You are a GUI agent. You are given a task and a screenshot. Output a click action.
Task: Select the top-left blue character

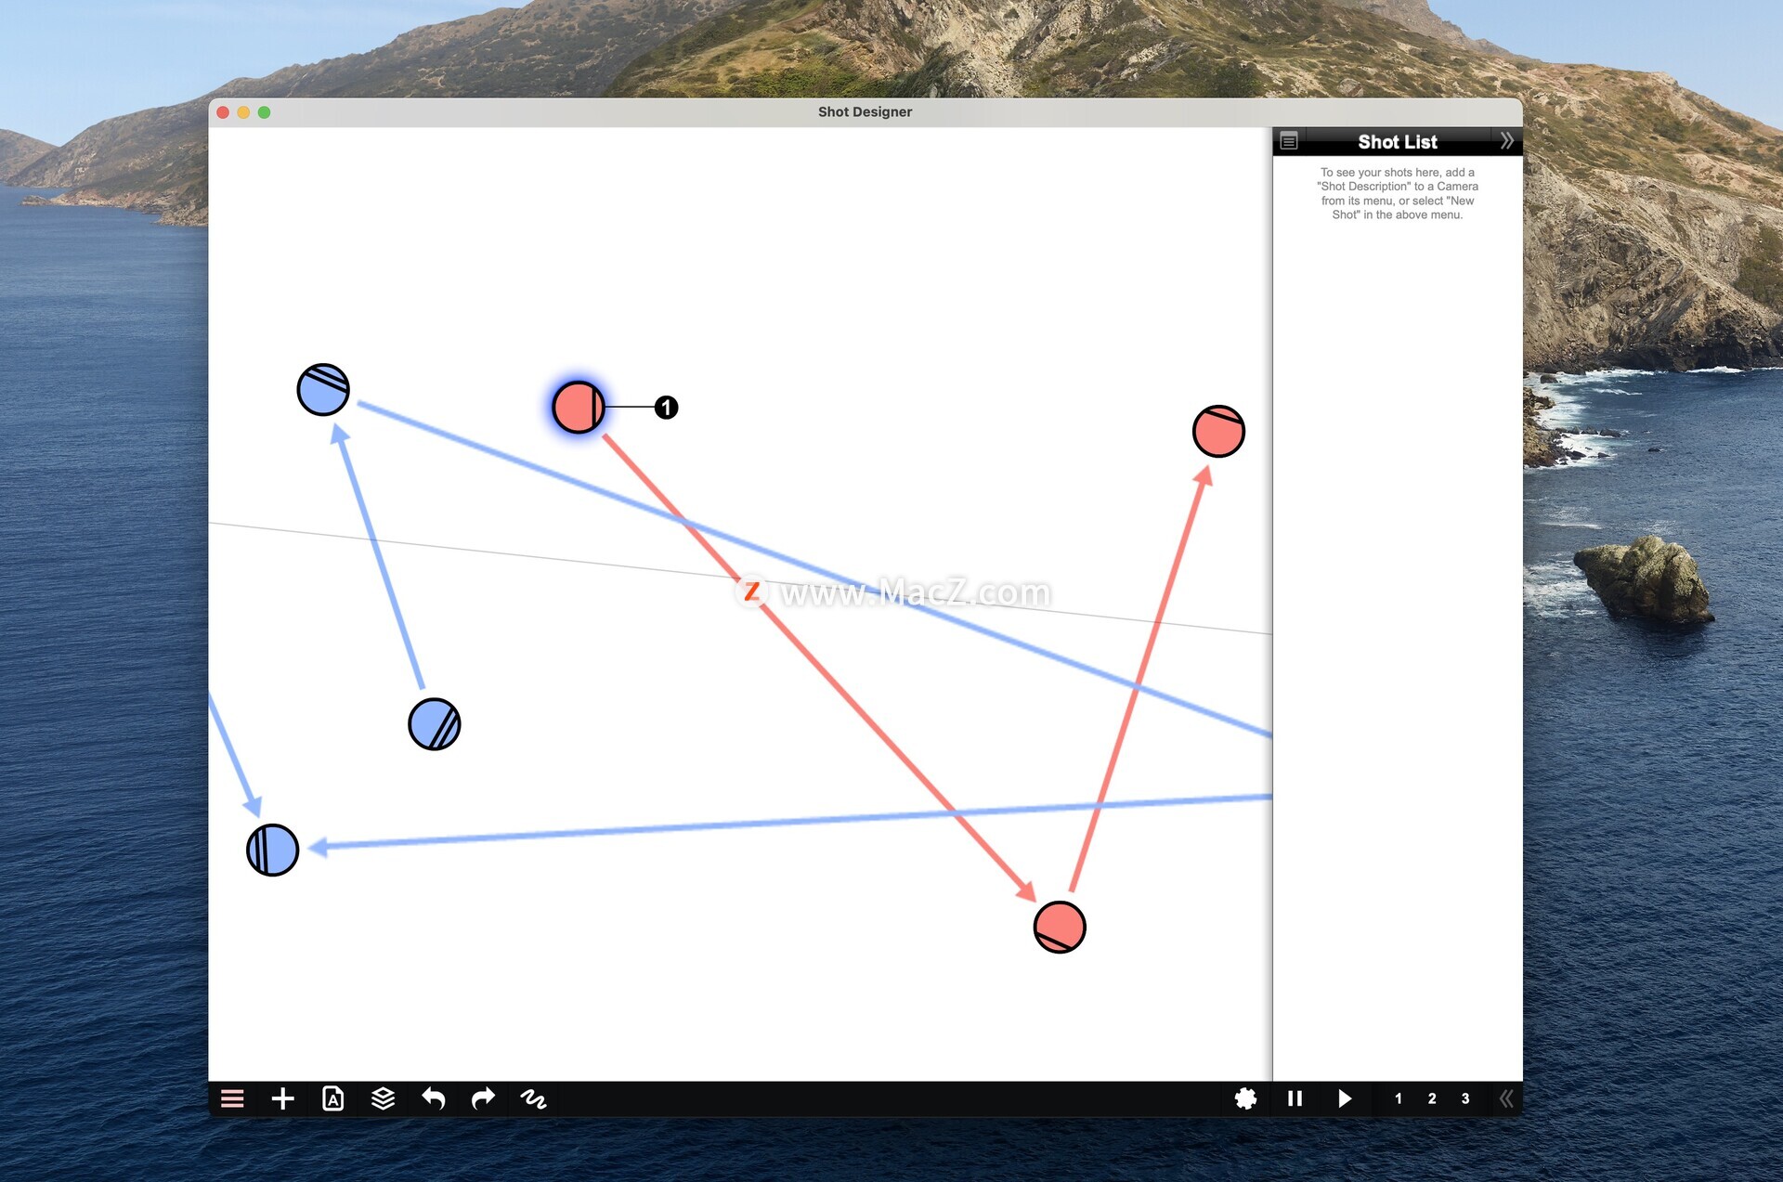(x=323, y=389)
